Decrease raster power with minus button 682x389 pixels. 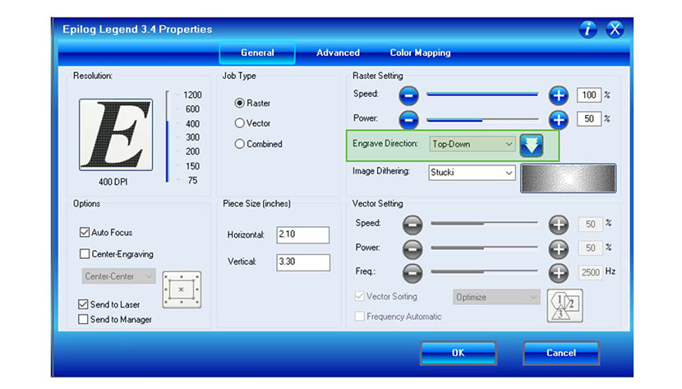408,119
